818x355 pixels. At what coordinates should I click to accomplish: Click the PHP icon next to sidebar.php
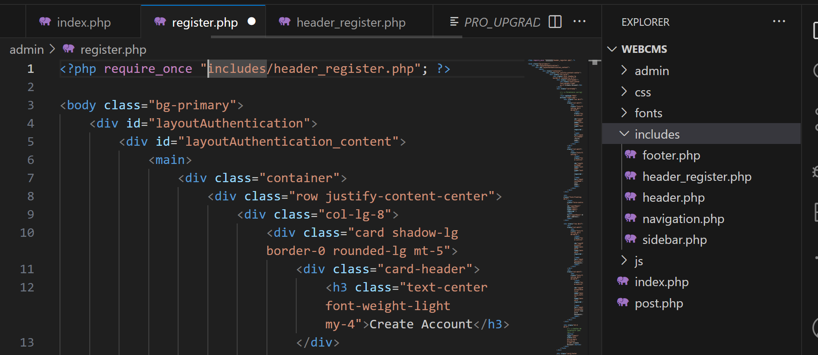(631, 239)
